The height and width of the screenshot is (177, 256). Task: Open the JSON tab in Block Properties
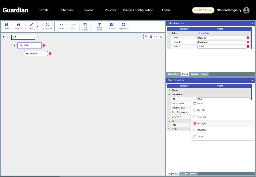tap(184, 174)
